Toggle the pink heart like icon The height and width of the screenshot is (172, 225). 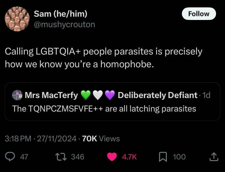pyautogui.click(x=112, y=157)
